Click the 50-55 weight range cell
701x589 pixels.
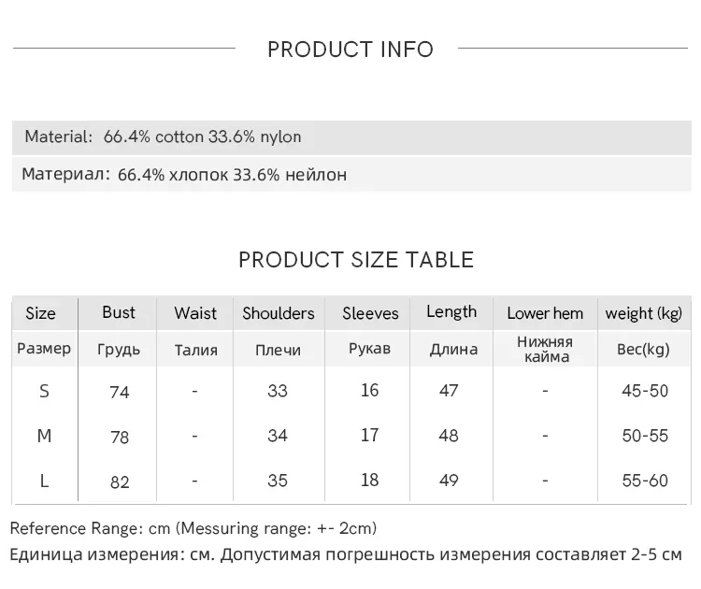[645, 437]
